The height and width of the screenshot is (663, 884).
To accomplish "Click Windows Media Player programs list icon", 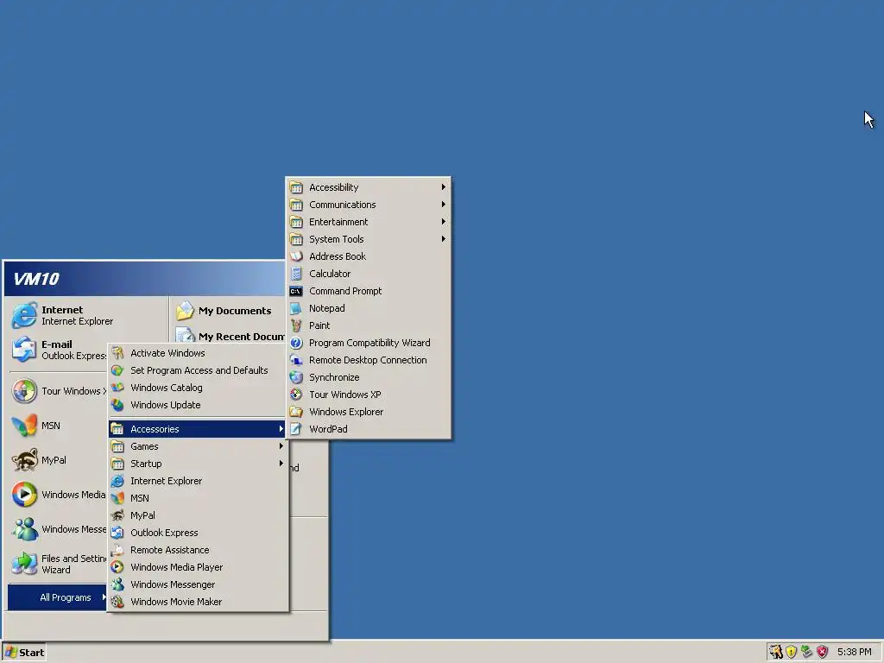I will point(117,567).
